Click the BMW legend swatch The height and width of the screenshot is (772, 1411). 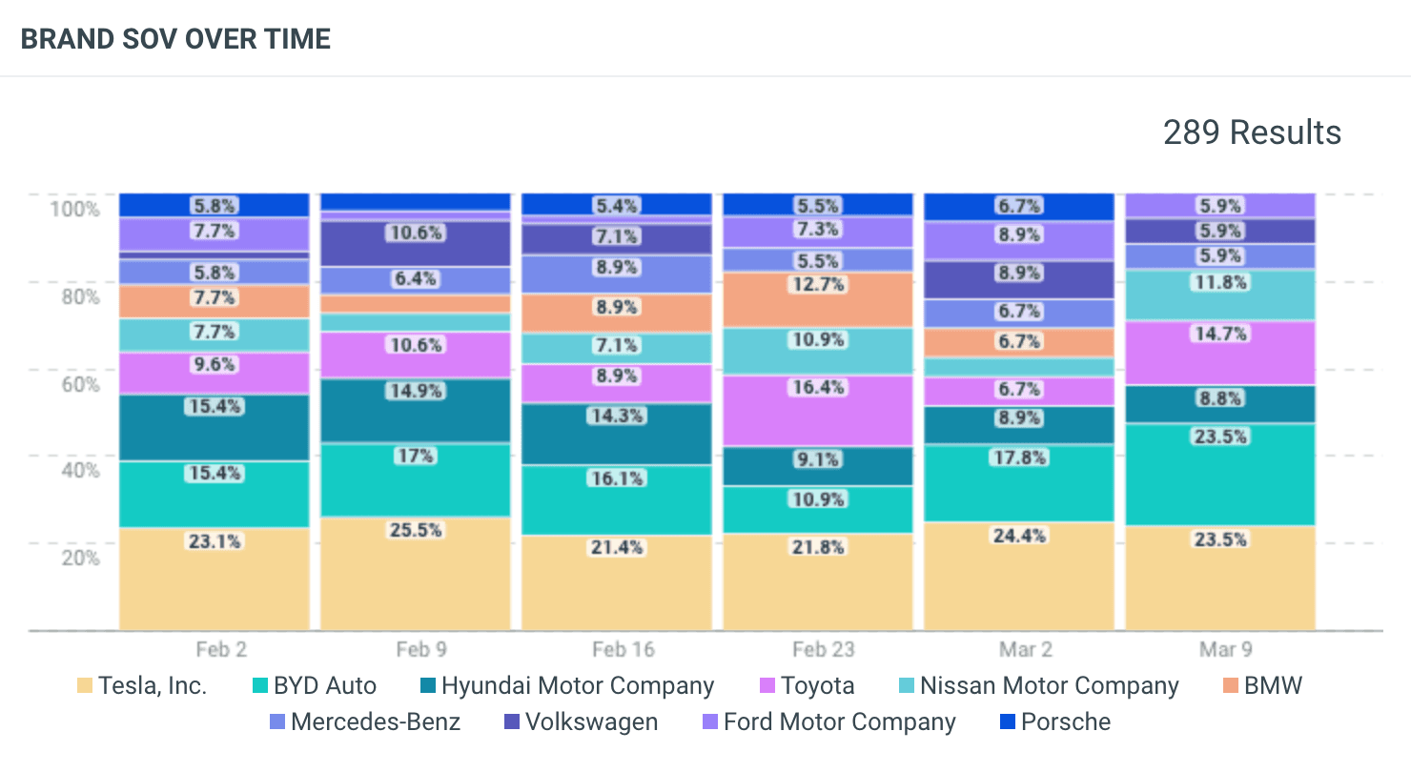(1231, 686)
